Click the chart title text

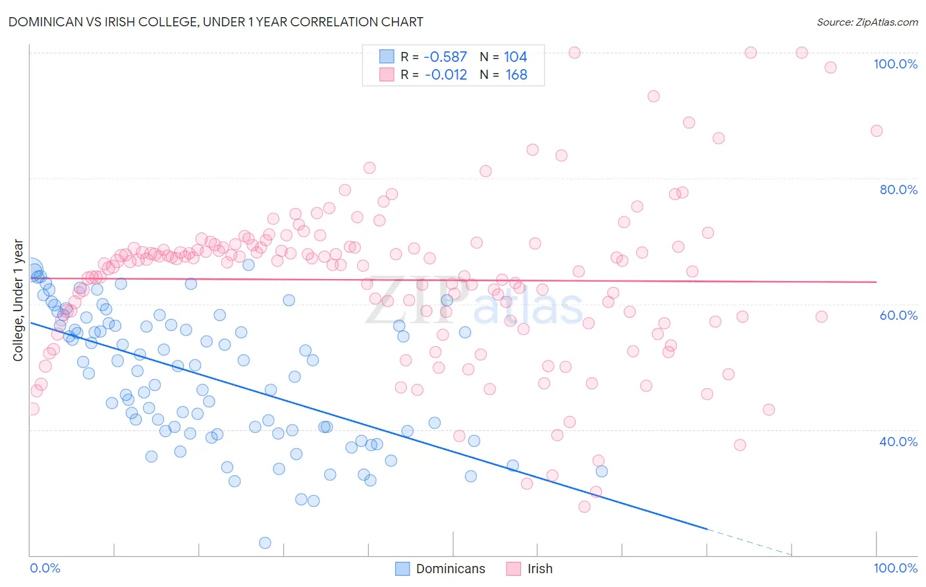click(215, 22)
